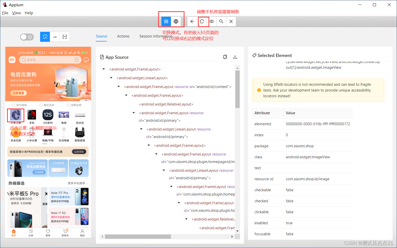Collapse LinearLayout android:id/primary node below the FrameLayout

141,129
